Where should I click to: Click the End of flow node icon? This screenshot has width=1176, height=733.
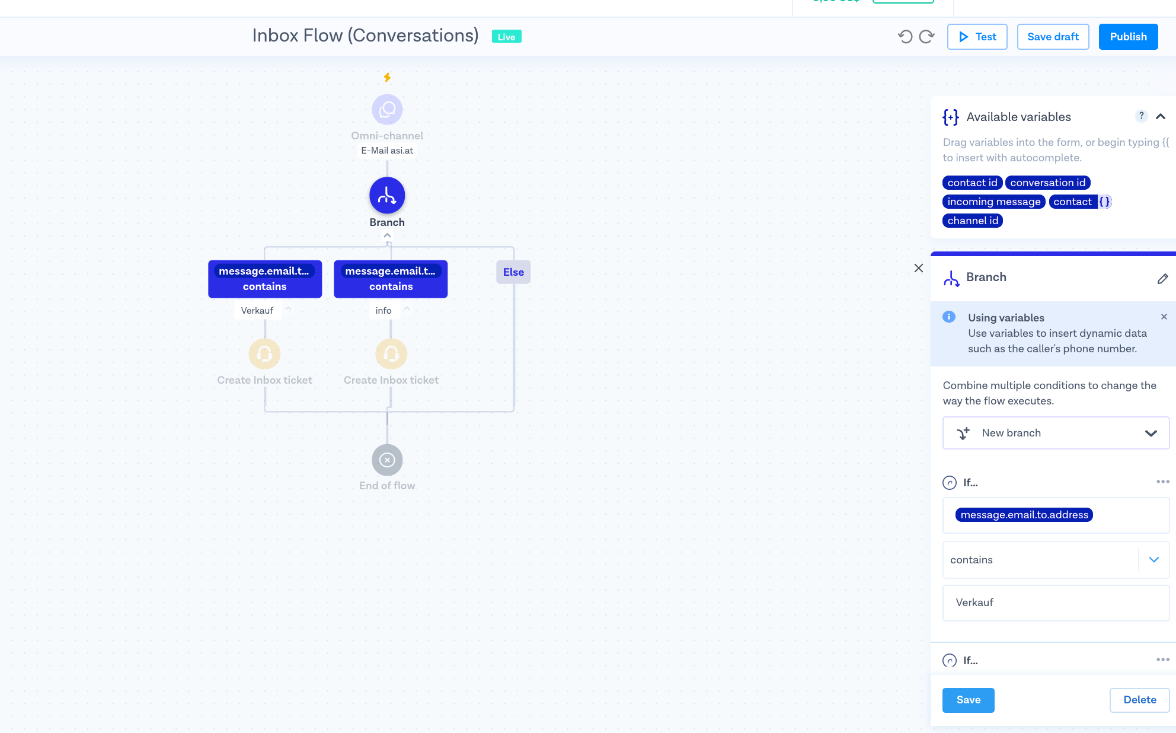click(387, 460)
